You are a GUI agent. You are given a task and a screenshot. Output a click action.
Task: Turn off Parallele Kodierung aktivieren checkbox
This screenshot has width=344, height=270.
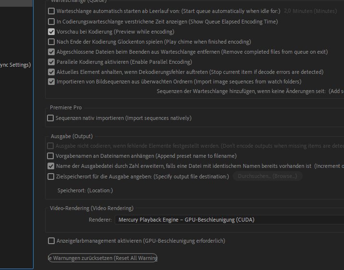pyautogui.click(x=51, y=62)
